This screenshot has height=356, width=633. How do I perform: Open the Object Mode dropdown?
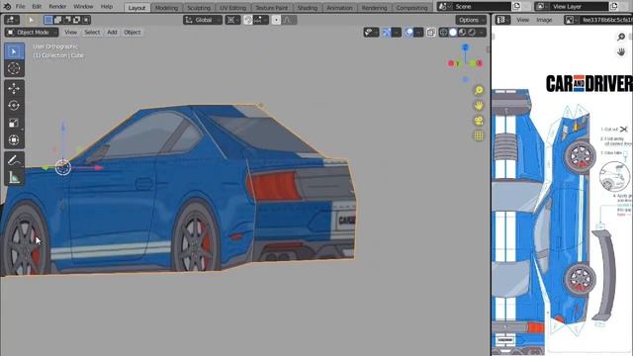click(32, 33)
